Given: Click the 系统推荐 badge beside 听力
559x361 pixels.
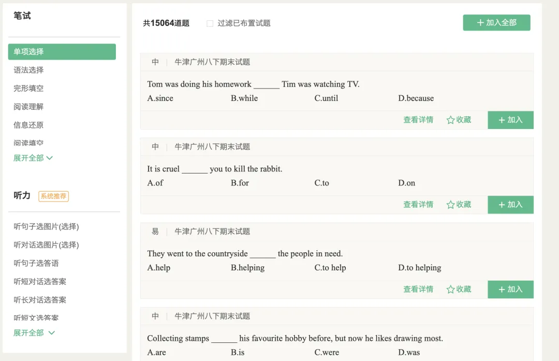Looking at the screenshot, I should (53, 196).
